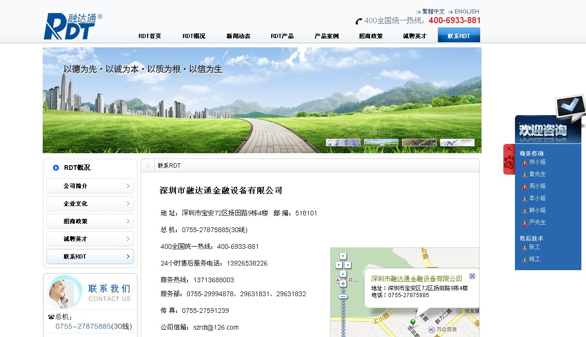The width and height of the screenshot is (586, 337).
Task: Close the red Baidu side tab
Action: pyautogui.click(x=509, y=149)
